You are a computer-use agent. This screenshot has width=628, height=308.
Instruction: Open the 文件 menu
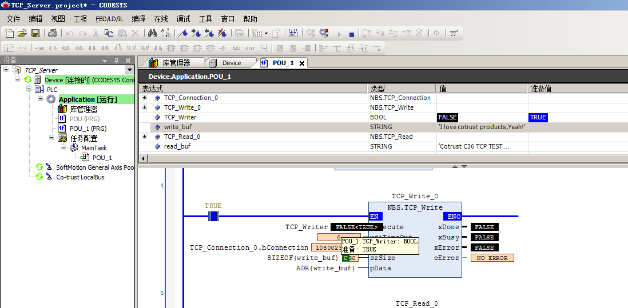[x=13, y=19]
